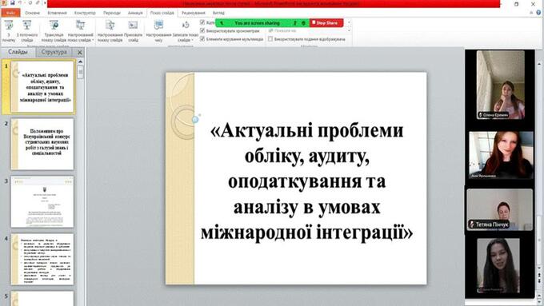544x306 pixels.
Task: Click slide pane scrollbar up arrow
Action: pos(81,62)
